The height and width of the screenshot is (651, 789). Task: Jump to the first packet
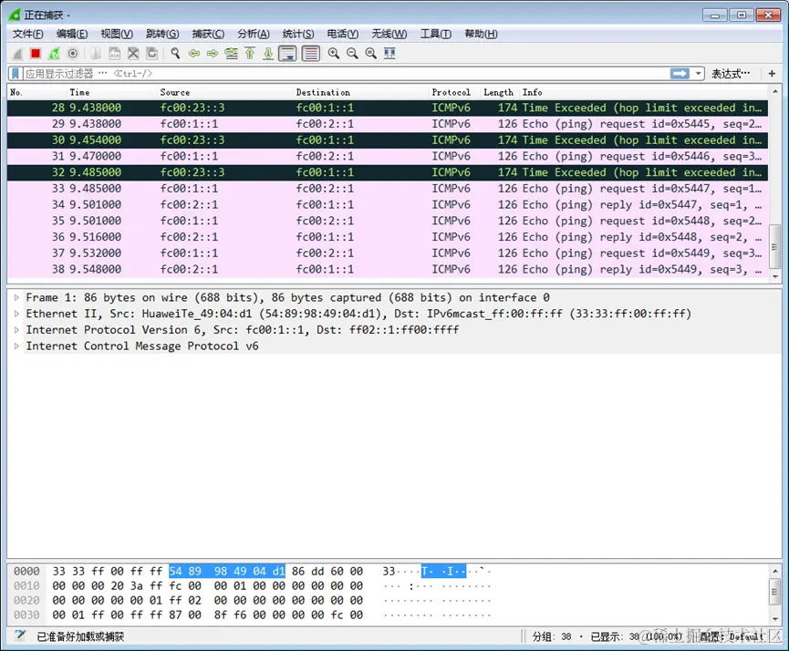pyautogui.click(x=250, y=53)
